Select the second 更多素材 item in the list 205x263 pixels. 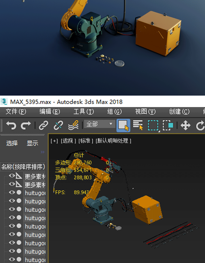click(x=35, y=185)
